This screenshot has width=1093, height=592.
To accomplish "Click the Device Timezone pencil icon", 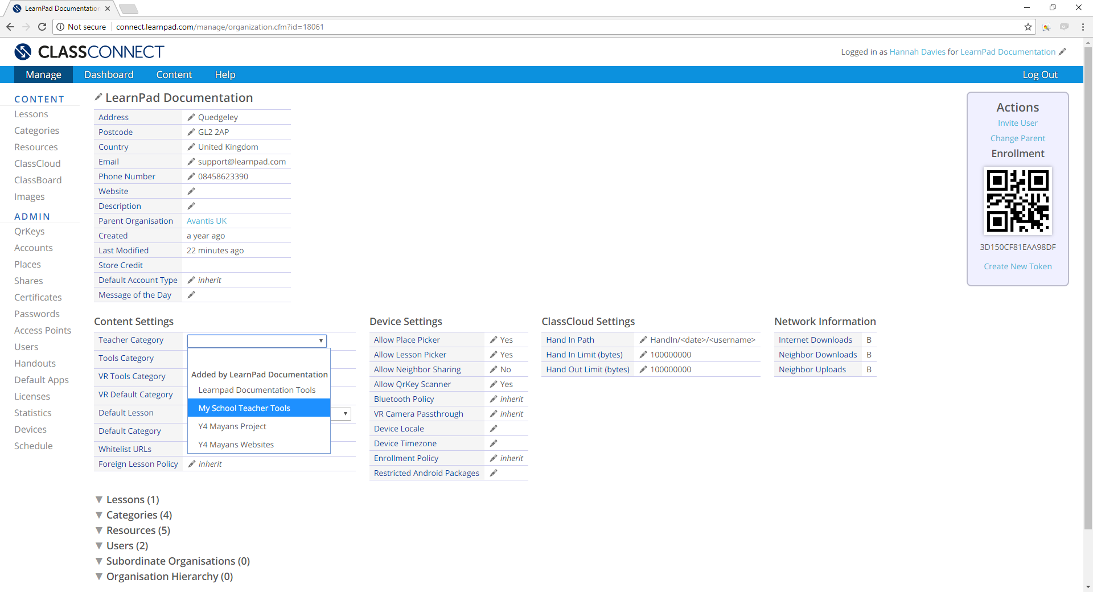I will (x=494, y=443).
